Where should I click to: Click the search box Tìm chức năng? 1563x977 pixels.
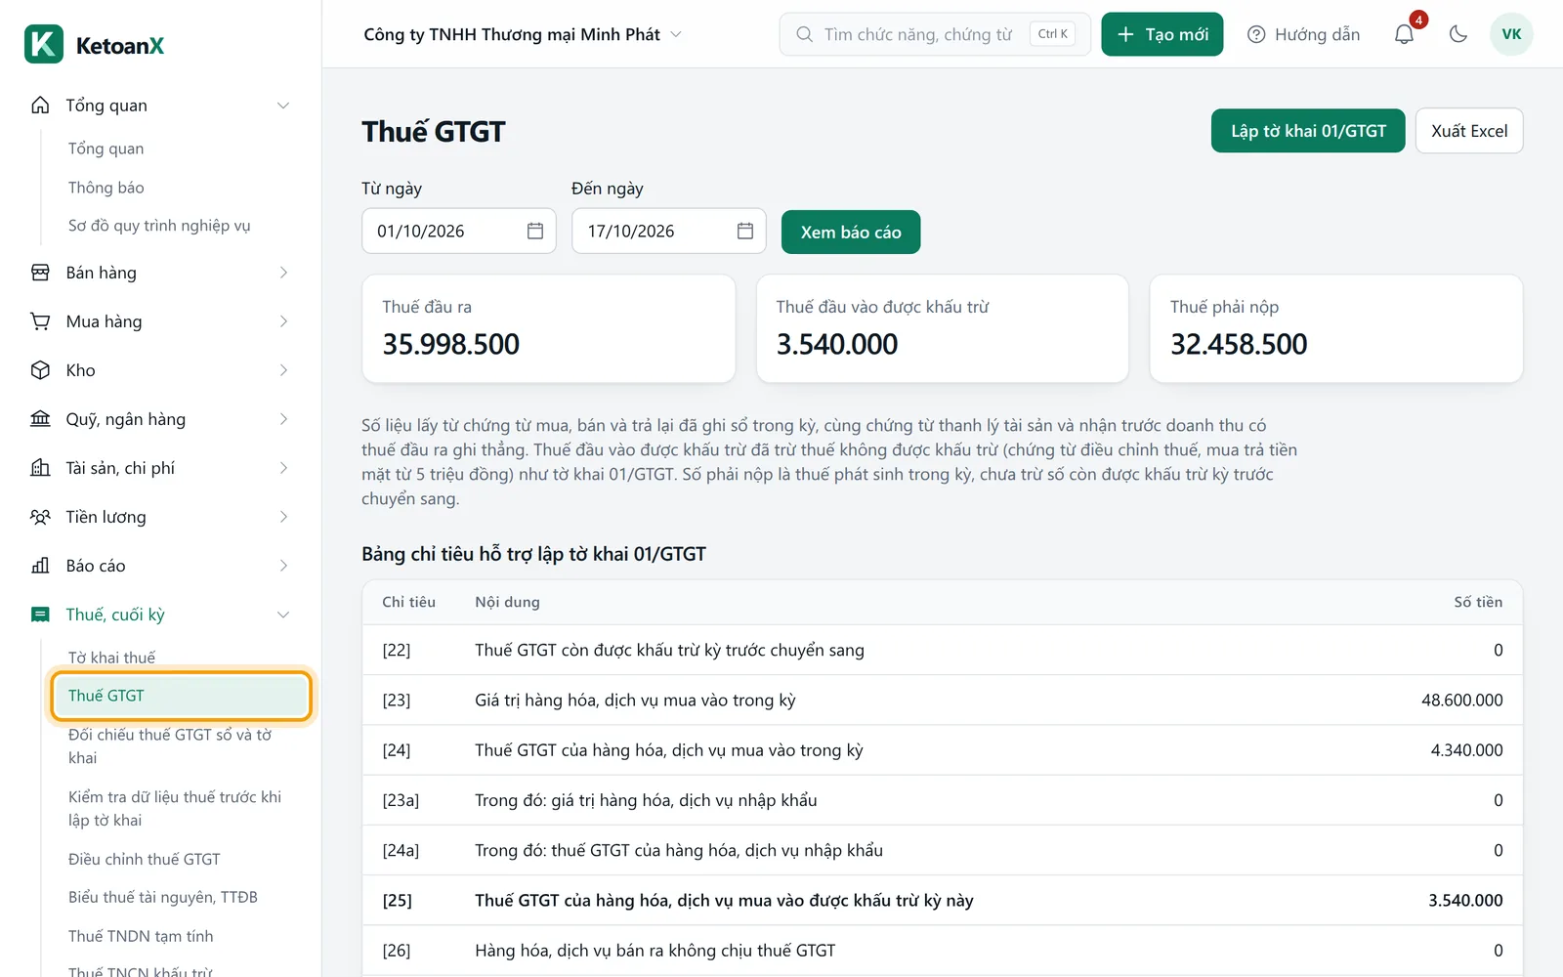935,34
